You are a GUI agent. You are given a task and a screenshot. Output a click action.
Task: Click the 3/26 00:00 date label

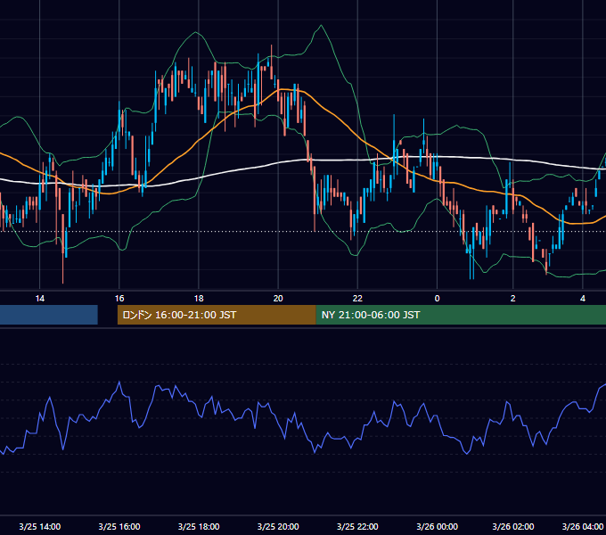tap(437, 526)
